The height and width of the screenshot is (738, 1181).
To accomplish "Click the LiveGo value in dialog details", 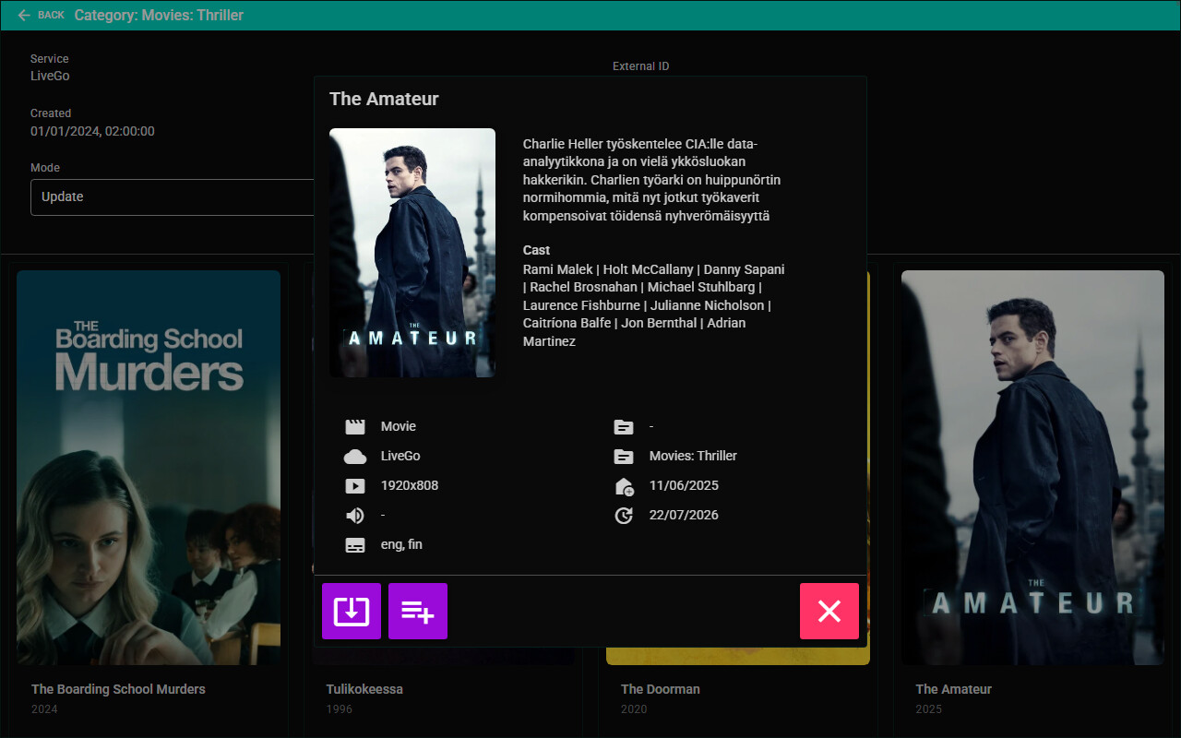I will click(x=400, y=456).
